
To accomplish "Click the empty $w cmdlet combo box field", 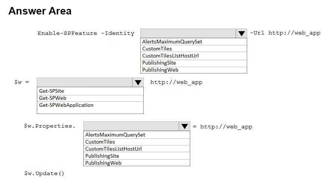I will point(85,82).
